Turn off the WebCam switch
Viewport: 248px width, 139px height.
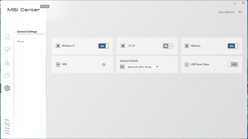(233, 46)
